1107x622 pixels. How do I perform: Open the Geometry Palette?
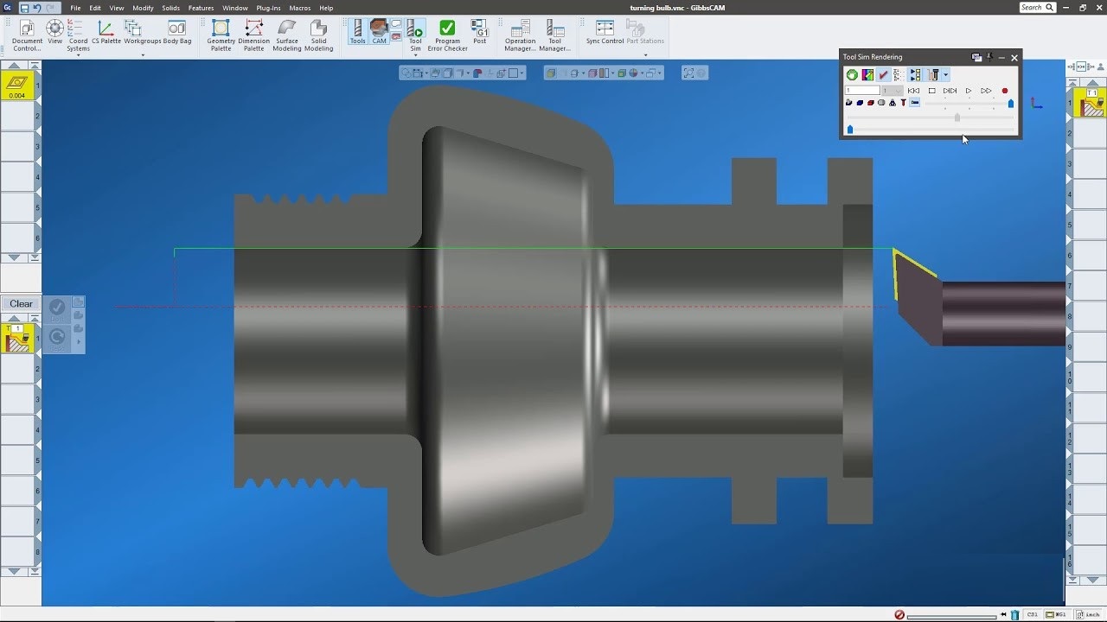tap(221, 35)
